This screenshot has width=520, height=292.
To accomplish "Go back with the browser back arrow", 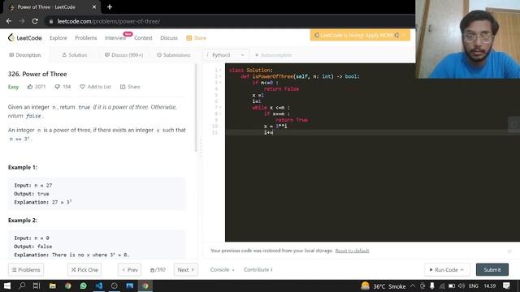I will [x=9, y=21].
